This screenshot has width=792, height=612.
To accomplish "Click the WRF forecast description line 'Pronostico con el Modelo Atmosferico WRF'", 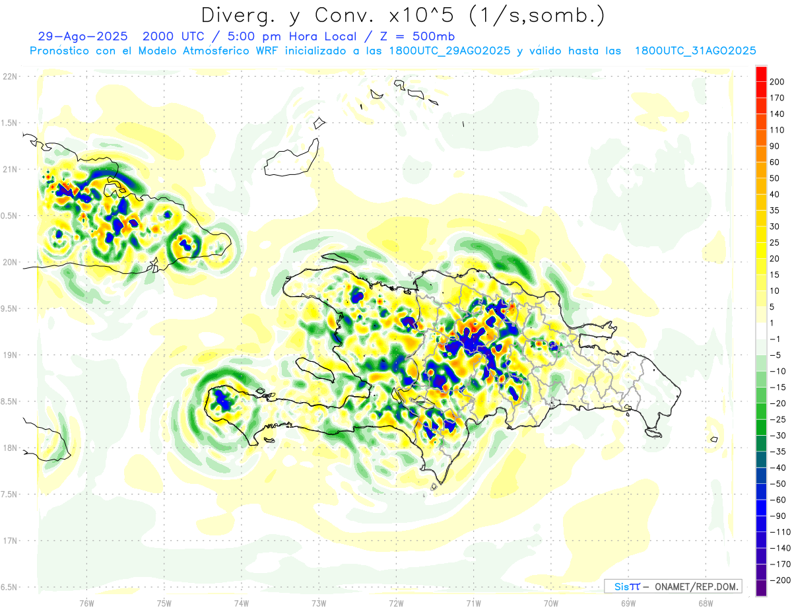I will click(x=154, y=51).
